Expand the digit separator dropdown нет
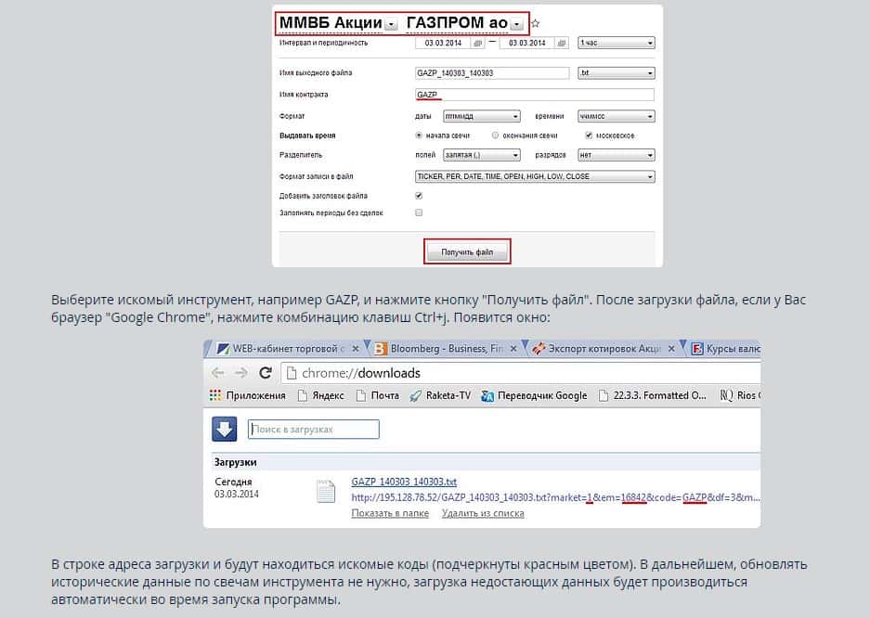The image size is (870, 618). pyautogui.click(x=616, y=155)
